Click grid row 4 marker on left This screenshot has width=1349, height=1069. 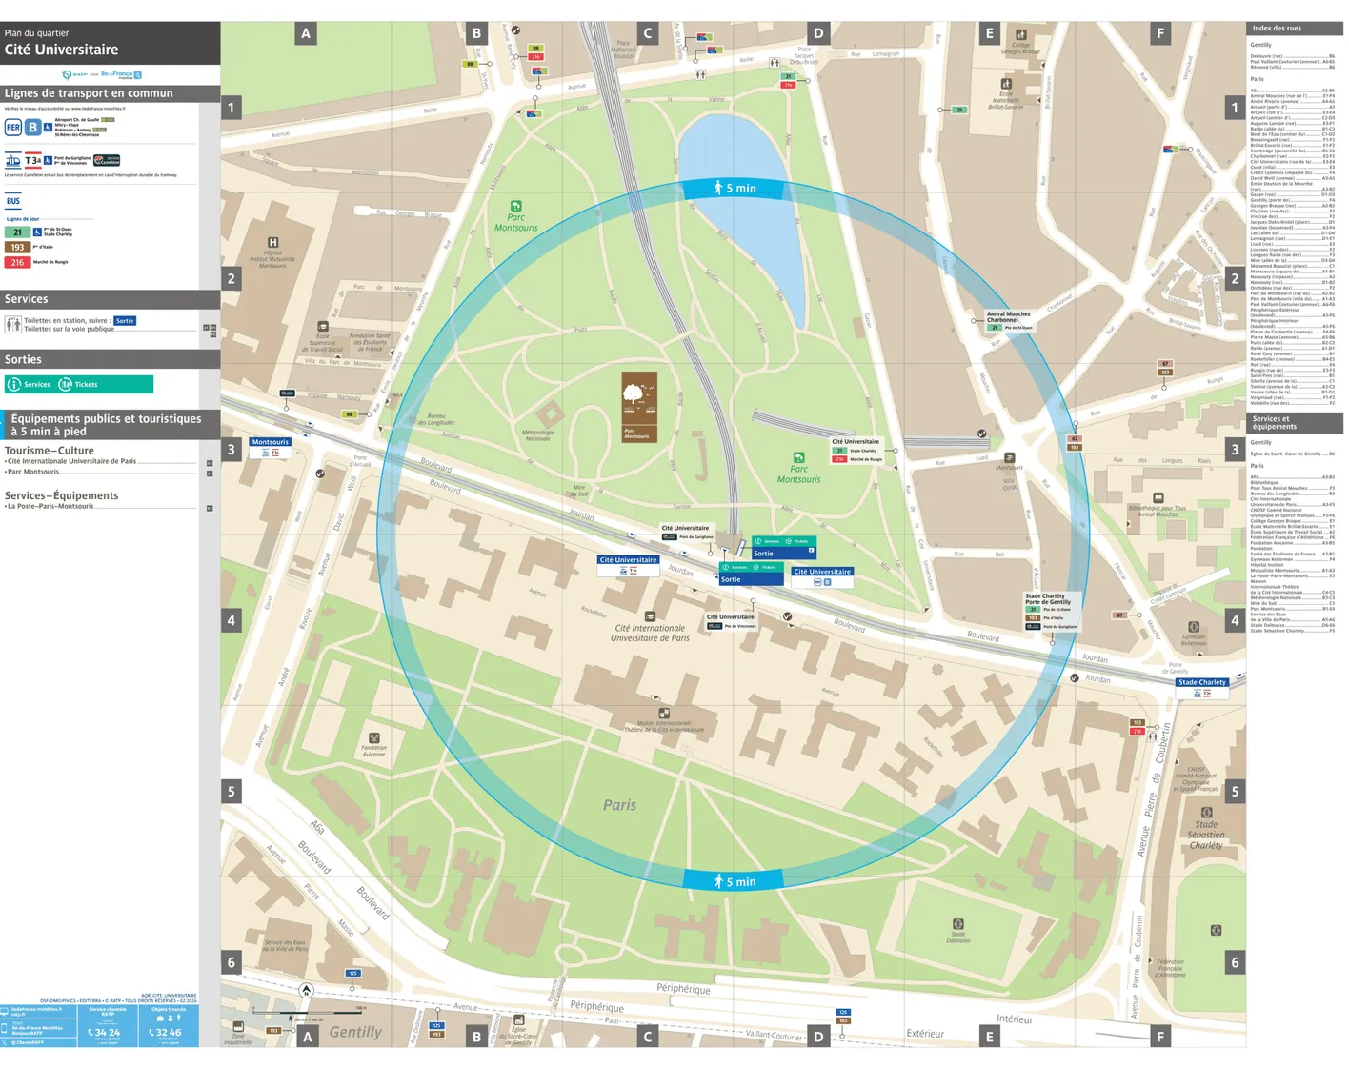[x=231, y=620]
